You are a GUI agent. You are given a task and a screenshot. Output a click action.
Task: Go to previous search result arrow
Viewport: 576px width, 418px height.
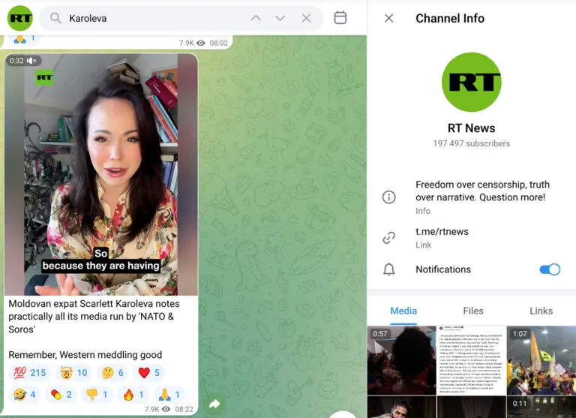(256, 18)
